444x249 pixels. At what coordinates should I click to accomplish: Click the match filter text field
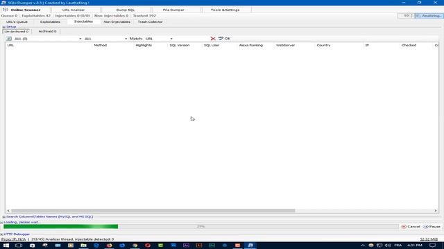pyautogui.click(x=191, y=39)
